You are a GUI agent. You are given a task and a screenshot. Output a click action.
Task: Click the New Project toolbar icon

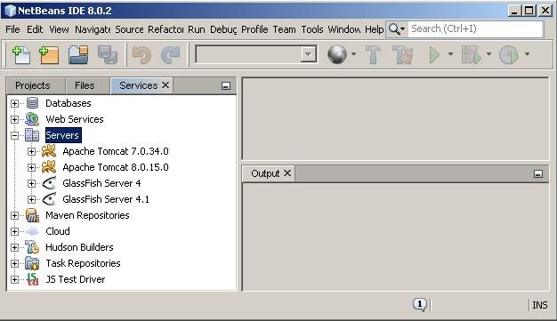[49, 54]
